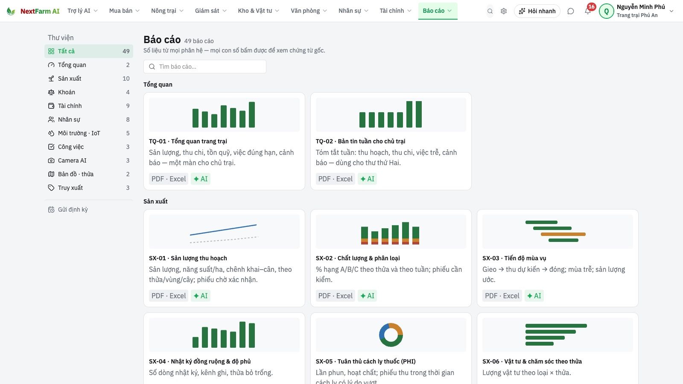Expand user menu chevron beside Nguyễn Minh Phú
The width and height of the screenshot is (683, 384).
671,11
